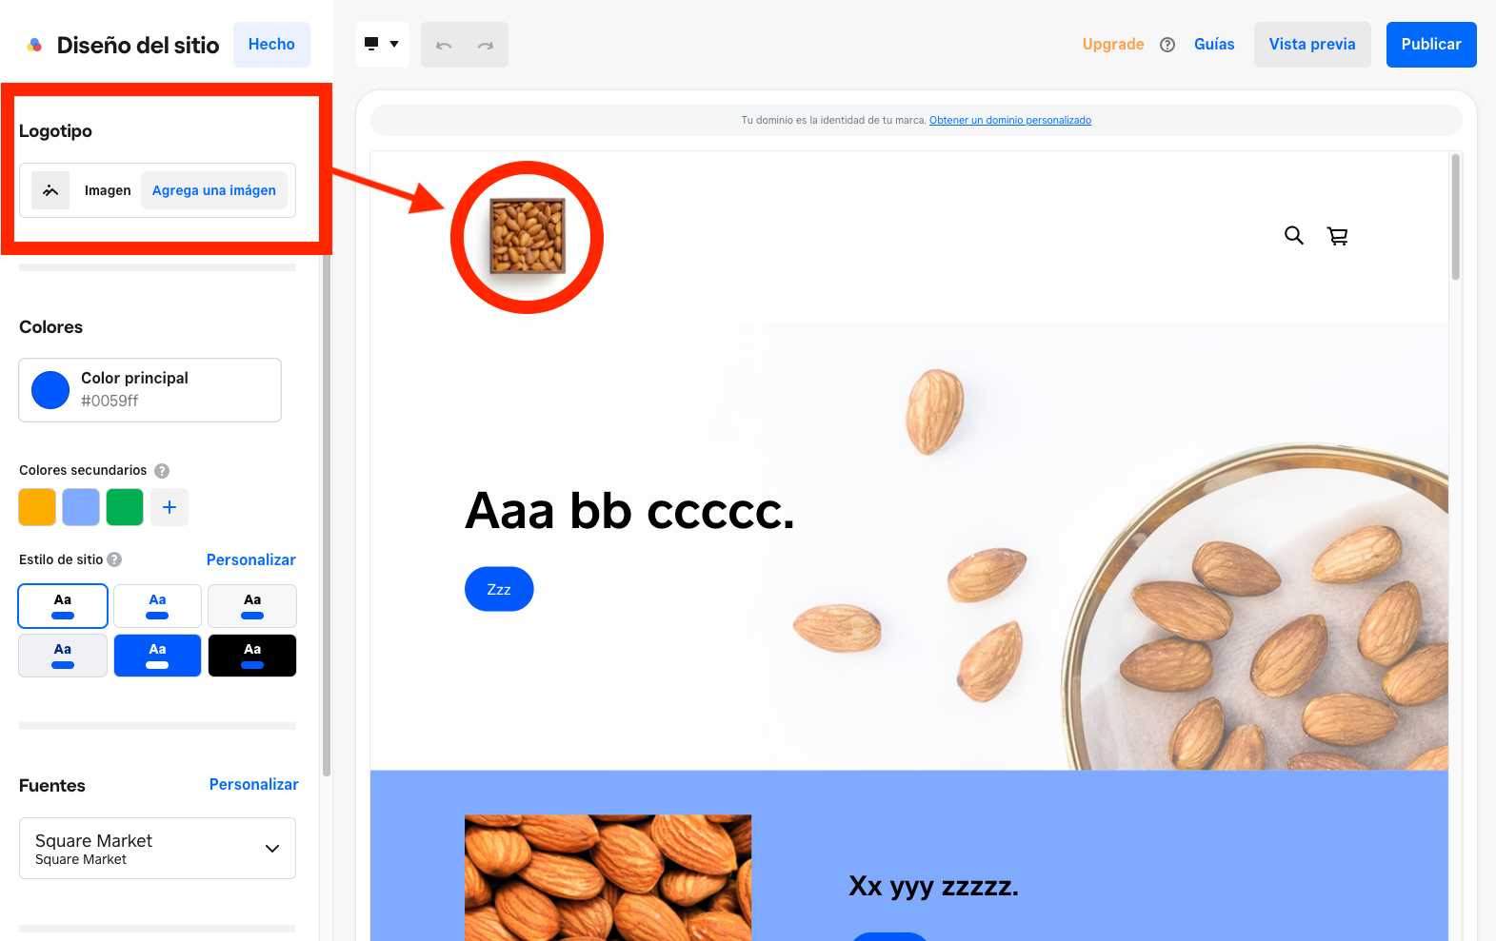Screen dimensions: 1496x941
Task: Click the redo arrow icon
Action: click(x=486, y=45)
